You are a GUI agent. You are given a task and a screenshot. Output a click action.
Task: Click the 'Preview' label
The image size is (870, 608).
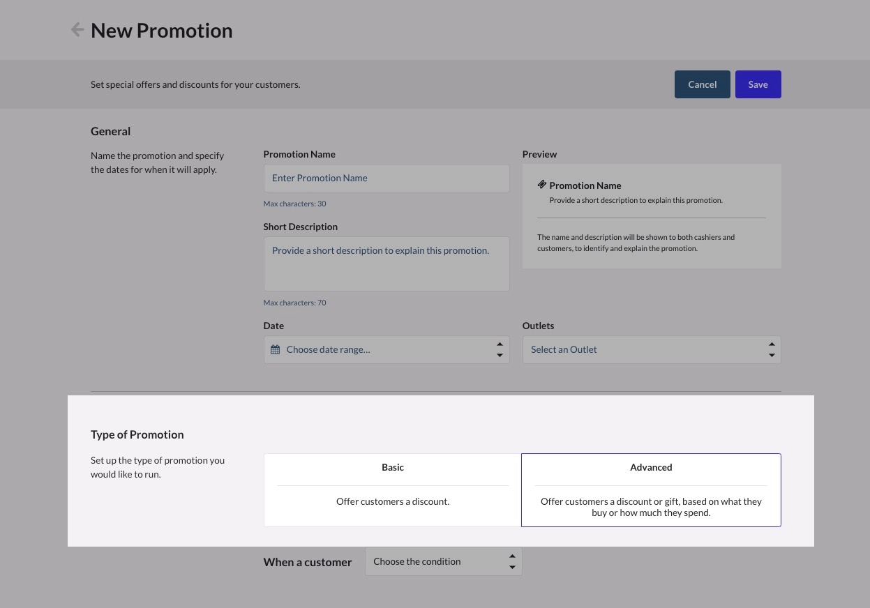click(539, 154)
